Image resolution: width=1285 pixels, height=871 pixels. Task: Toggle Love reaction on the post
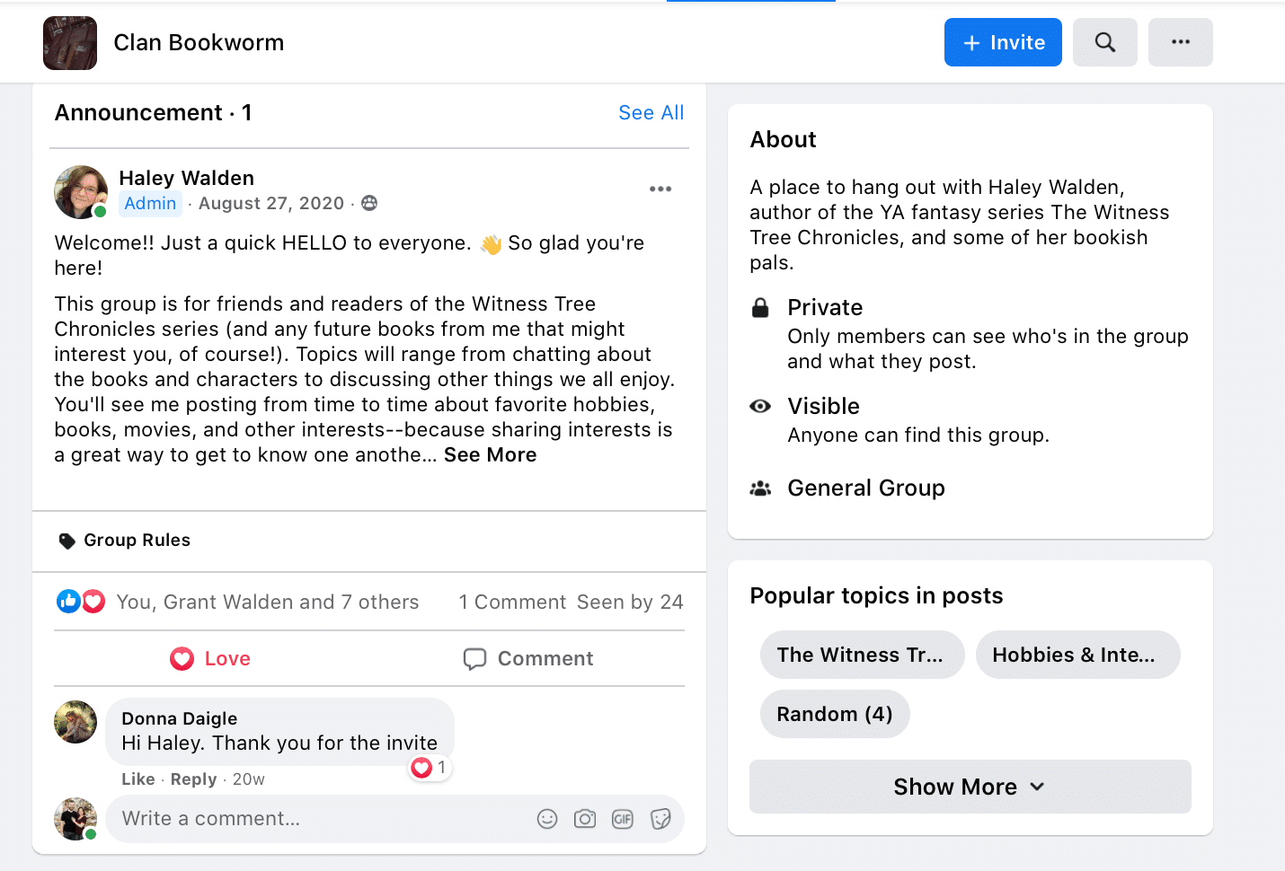pyautogui.click(x=210, y=659)
